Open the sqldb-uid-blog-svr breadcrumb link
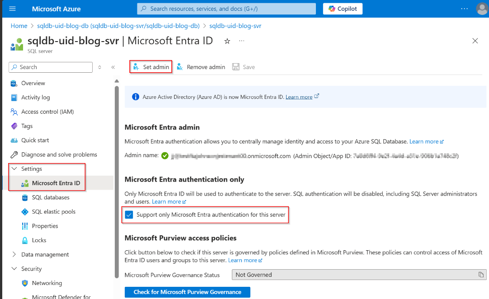Image resolution: width=489 pixels, height=299 pixels. (235, 26)
